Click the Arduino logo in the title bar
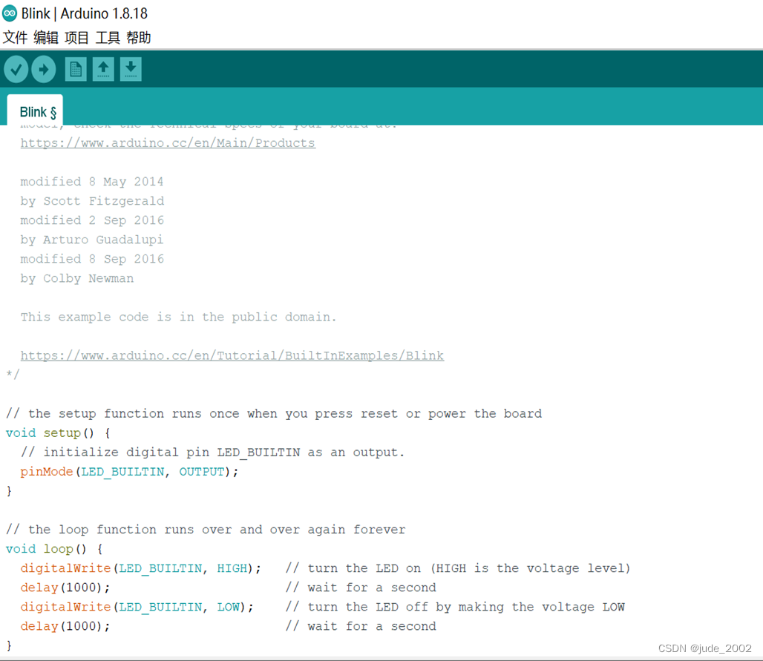 (x=9, y=13)
